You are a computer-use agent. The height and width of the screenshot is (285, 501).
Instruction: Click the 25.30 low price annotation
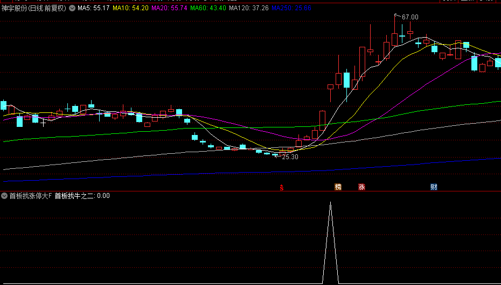click(x=290, y=157)
